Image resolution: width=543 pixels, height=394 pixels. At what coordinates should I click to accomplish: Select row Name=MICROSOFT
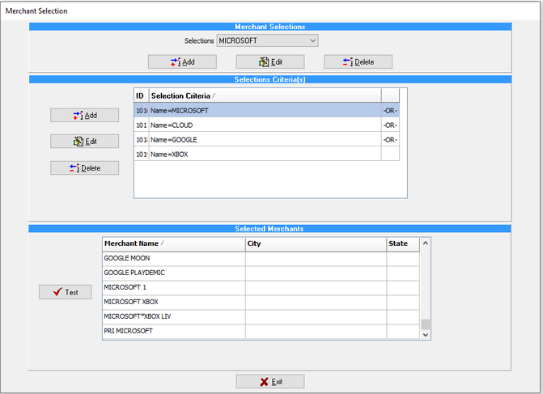click(267, 111)
